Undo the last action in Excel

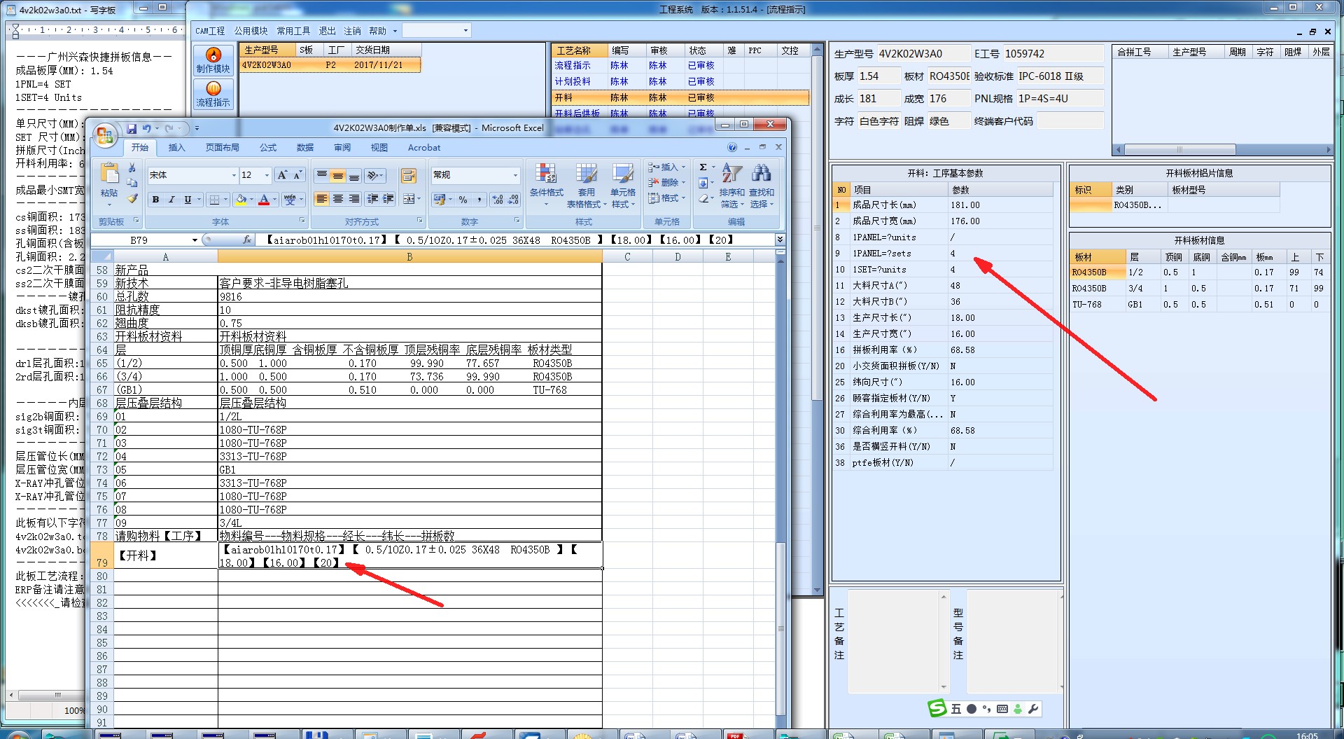[x=146, y=128]
